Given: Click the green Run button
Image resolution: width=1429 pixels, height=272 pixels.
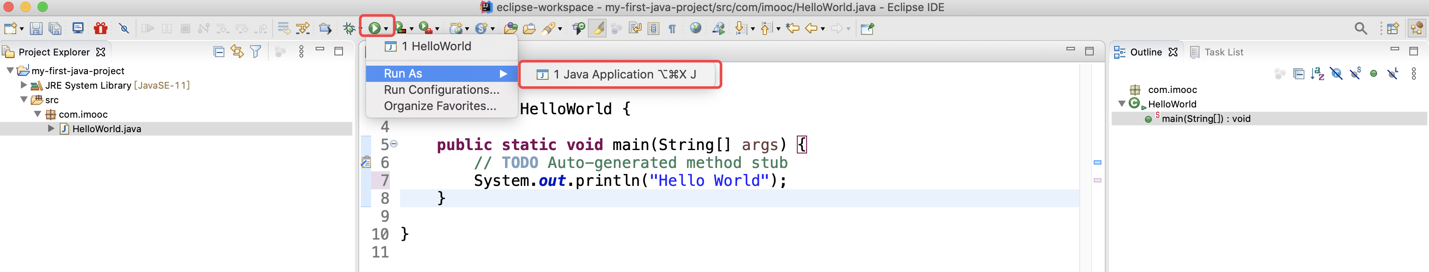Looking at the screenshot, I should 375,28.
